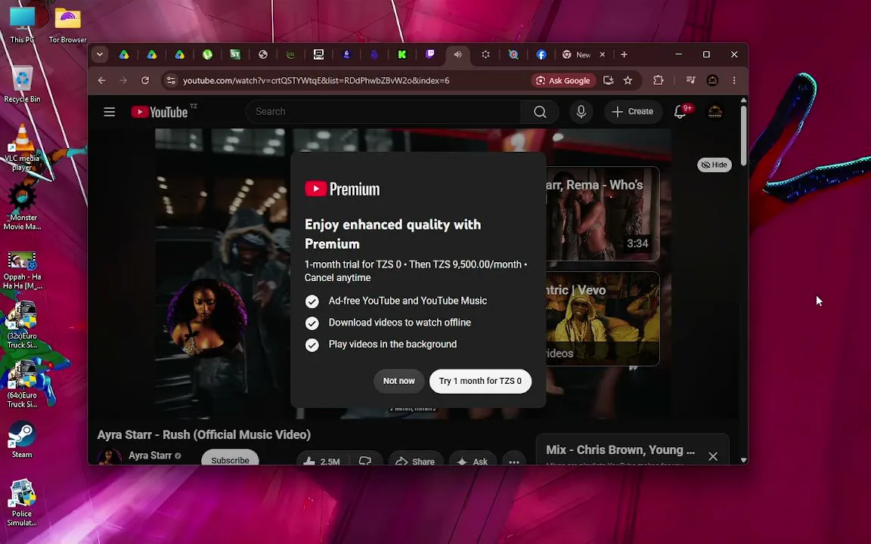The height and width of the screenshot is (544, 871).
Task: Open the YouTube guide hamburger menu
Action: click(110, 112)
